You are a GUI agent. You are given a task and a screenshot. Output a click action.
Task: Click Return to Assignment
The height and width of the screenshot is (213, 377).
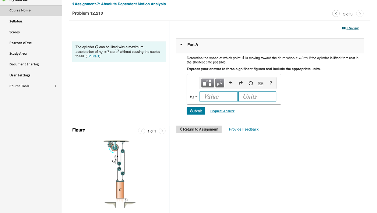(x=199, y=129)
